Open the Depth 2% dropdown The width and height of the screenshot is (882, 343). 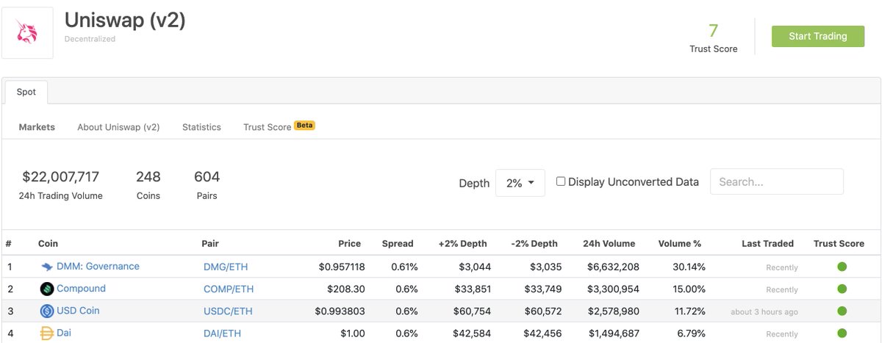tap(520, 183)
